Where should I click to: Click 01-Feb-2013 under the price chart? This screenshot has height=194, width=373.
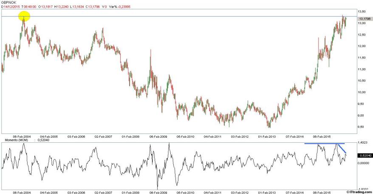(x=267, y=137)
